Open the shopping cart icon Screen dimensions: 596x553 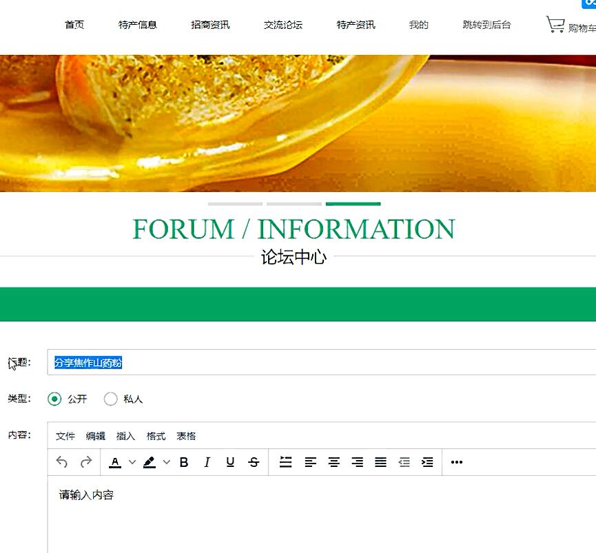pos(555,23)
